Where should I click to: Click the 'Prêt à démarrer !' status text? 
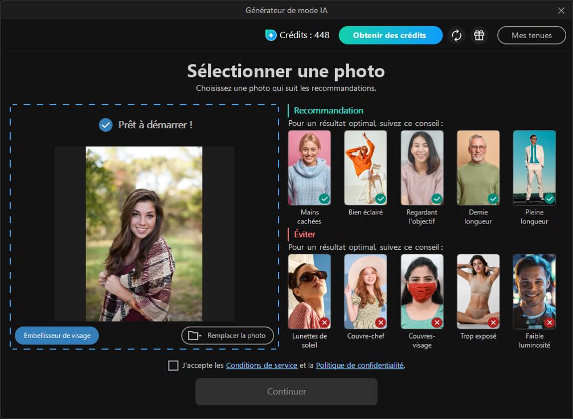tap(155, 125)
